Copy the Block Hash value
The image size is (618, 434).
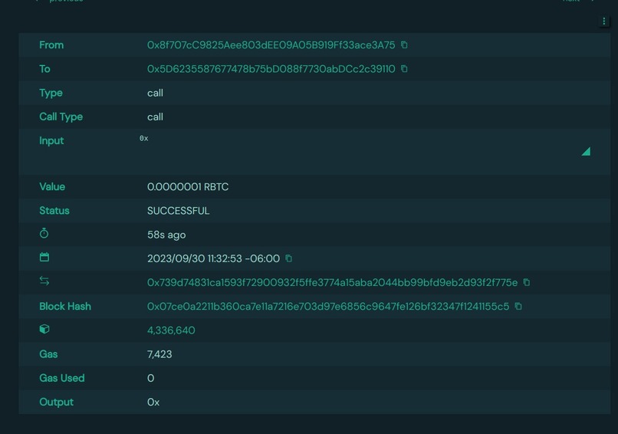[518, 306]
